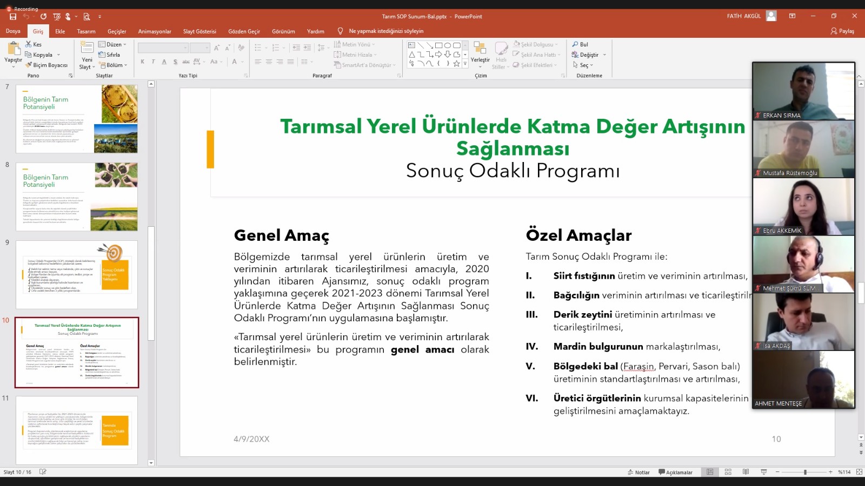This screenshot has width=865, height=486.
Task: Toggle italic (T) formatting
Action: coord(153,62)
